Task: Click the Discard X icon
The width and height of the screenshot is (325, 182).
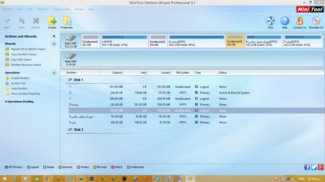Action: tap(36, 21)
